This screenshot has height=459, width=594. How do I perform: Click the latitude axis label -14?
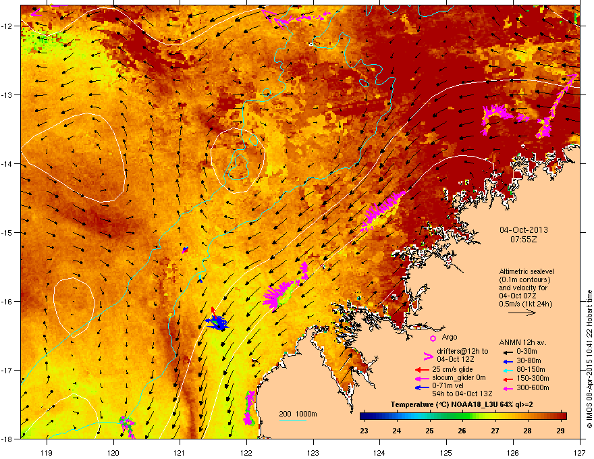click(x=7, y=164)
